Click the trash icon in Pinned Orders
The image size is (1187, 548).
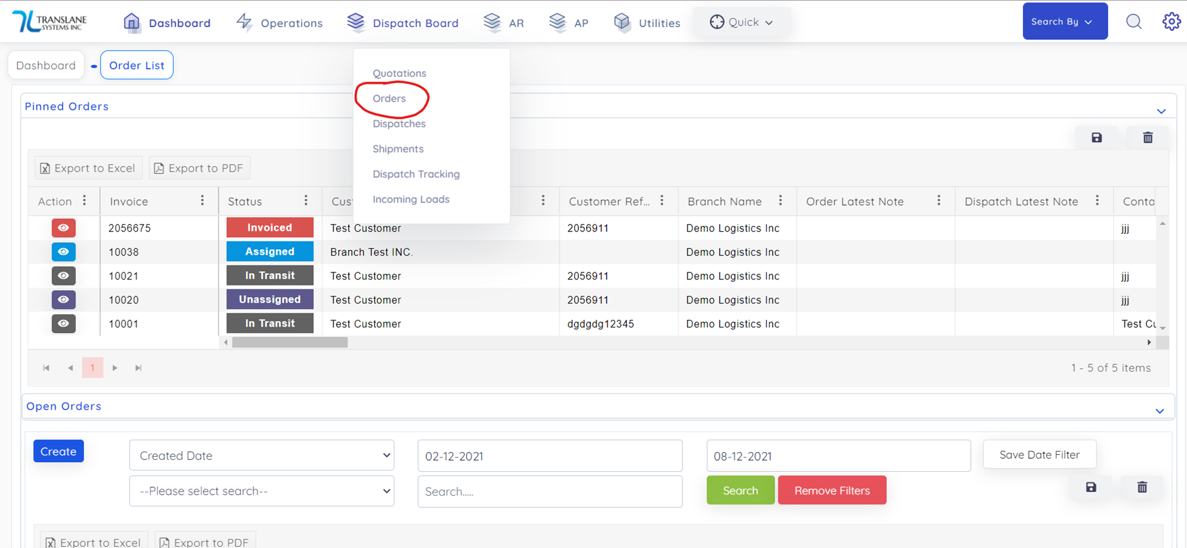tap(1147, 137)
